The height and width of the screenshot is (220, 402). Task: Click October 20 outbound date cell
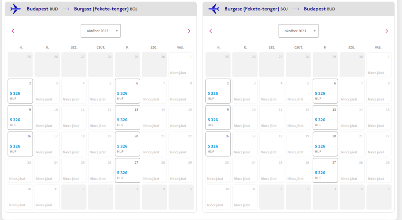(x=128, y=144)
